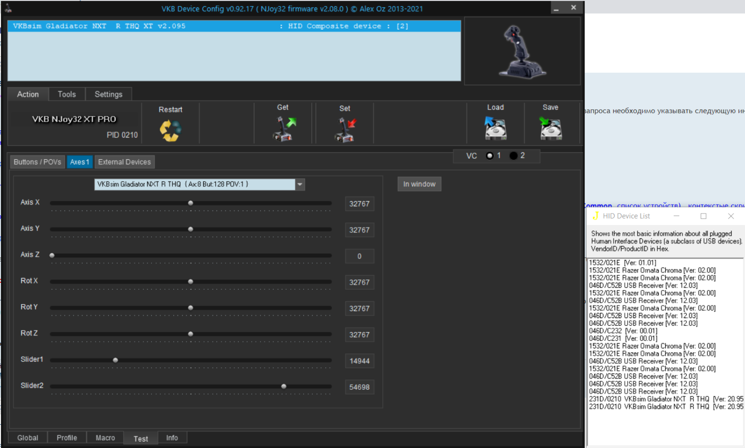Select VKBsim Gladiator NXT device row in list
Viewport: 745px width, 448px height.
[234, 26]
